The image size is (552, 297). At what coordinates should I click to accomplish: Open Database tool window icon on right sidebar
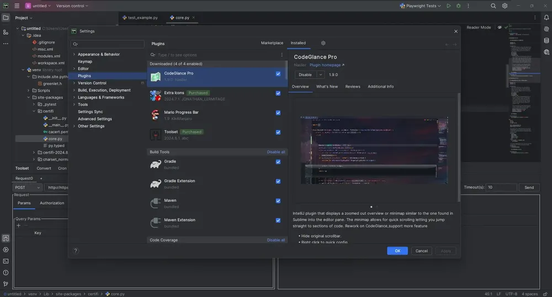tap(546, 40)
